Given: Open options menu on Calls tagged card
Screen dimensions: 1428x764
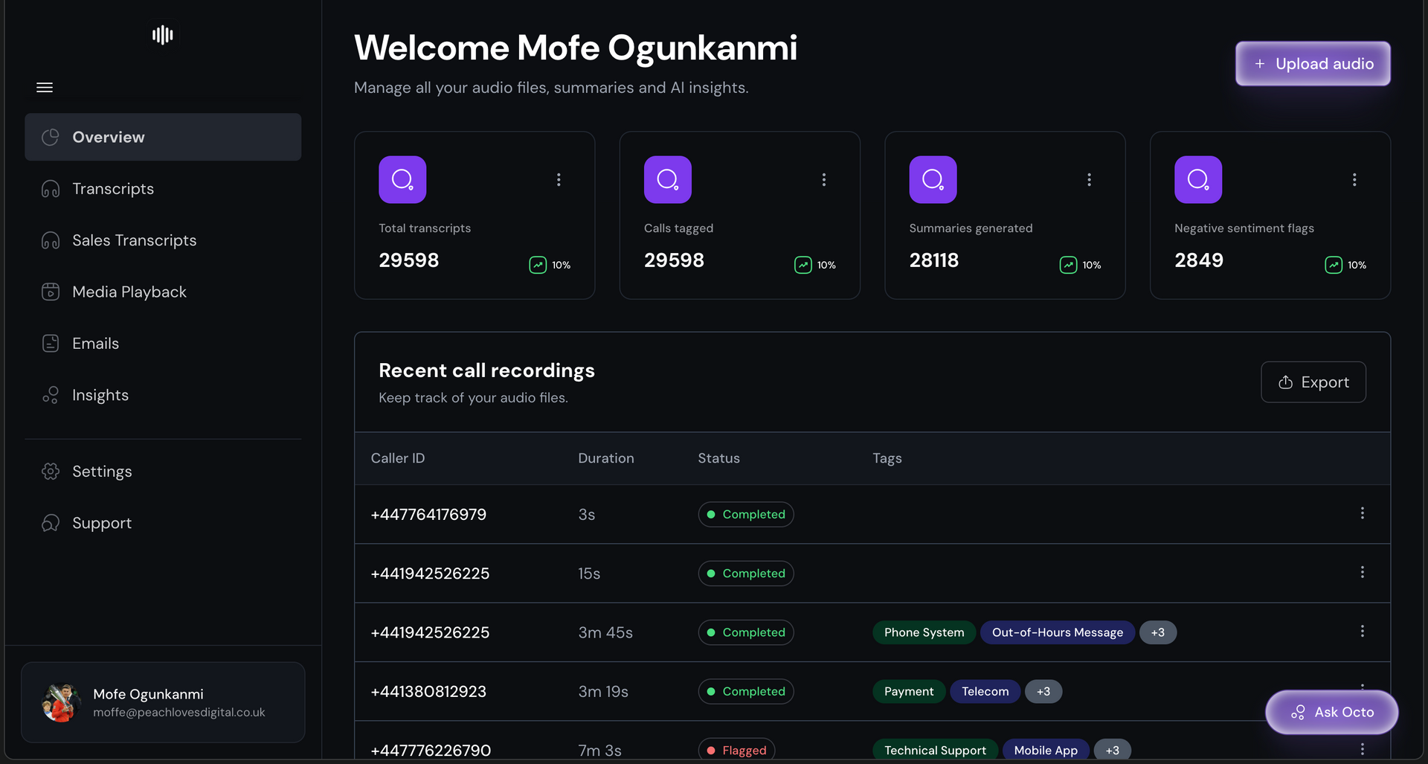Looking at the screenshot, I should (824, 179).
